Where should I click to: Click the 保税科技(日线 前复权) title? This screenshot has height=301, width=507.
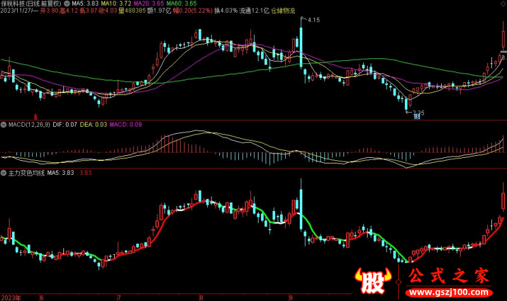(x=30, y=4)
